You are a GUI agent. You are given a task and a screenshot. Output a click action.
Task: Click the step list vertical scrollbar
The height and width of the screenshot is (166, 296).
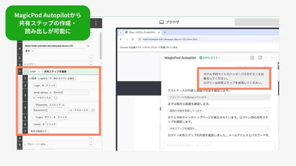point(101,46)
